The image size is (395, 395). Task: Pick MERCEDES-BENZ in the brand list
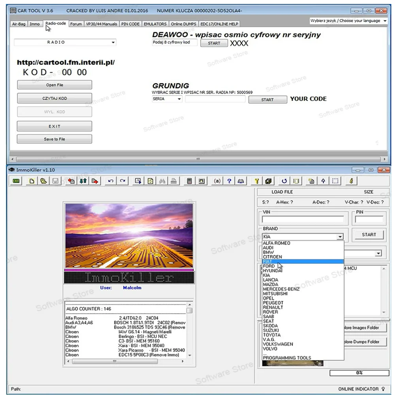coord(303,289)
